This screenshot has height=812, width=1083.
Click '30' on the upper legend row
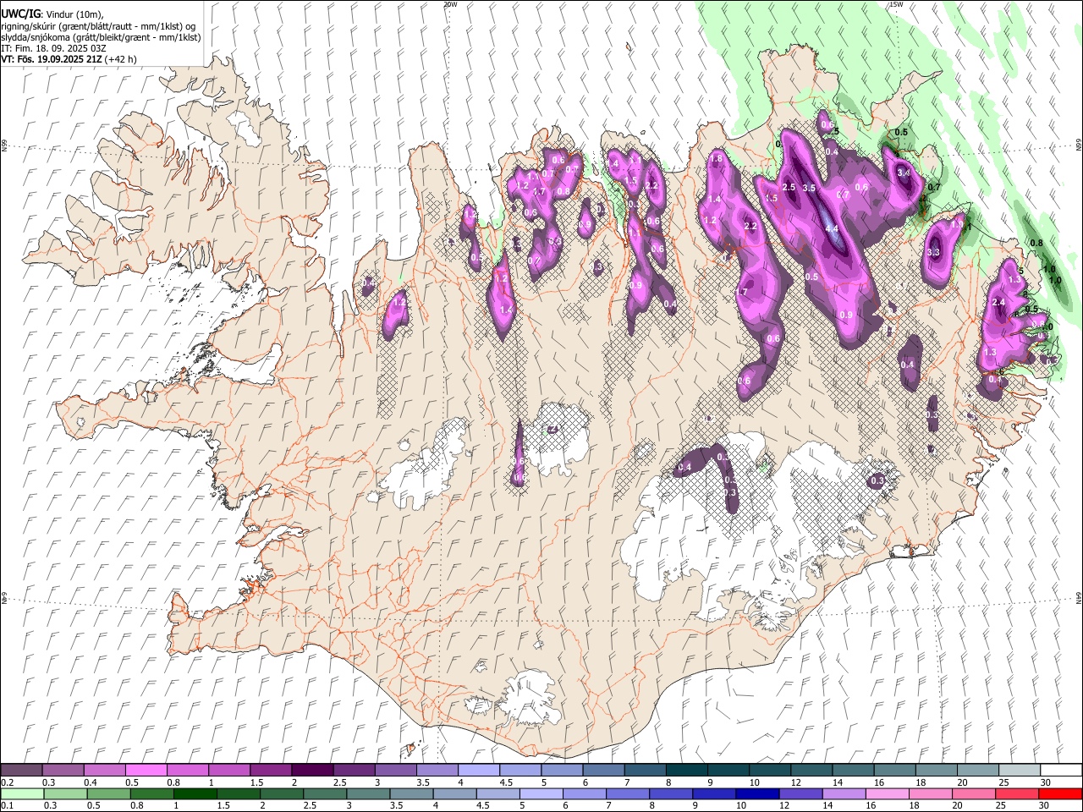click(1046, 782)
